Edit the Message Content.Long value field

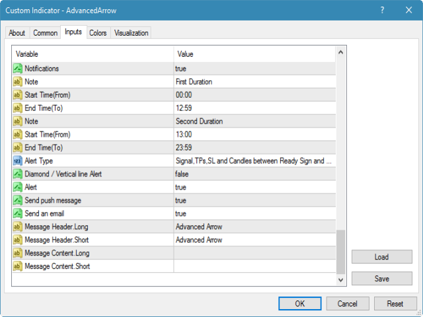tap(254, 254)
